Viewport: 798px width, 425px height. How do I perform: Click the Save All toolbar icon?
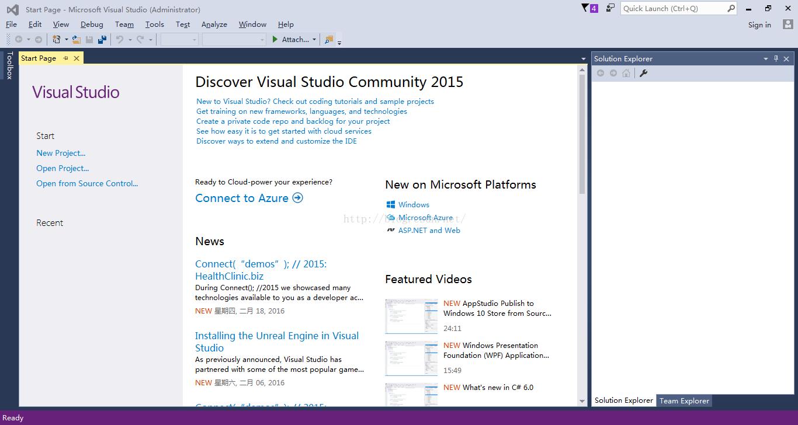[x=102, y=40]
